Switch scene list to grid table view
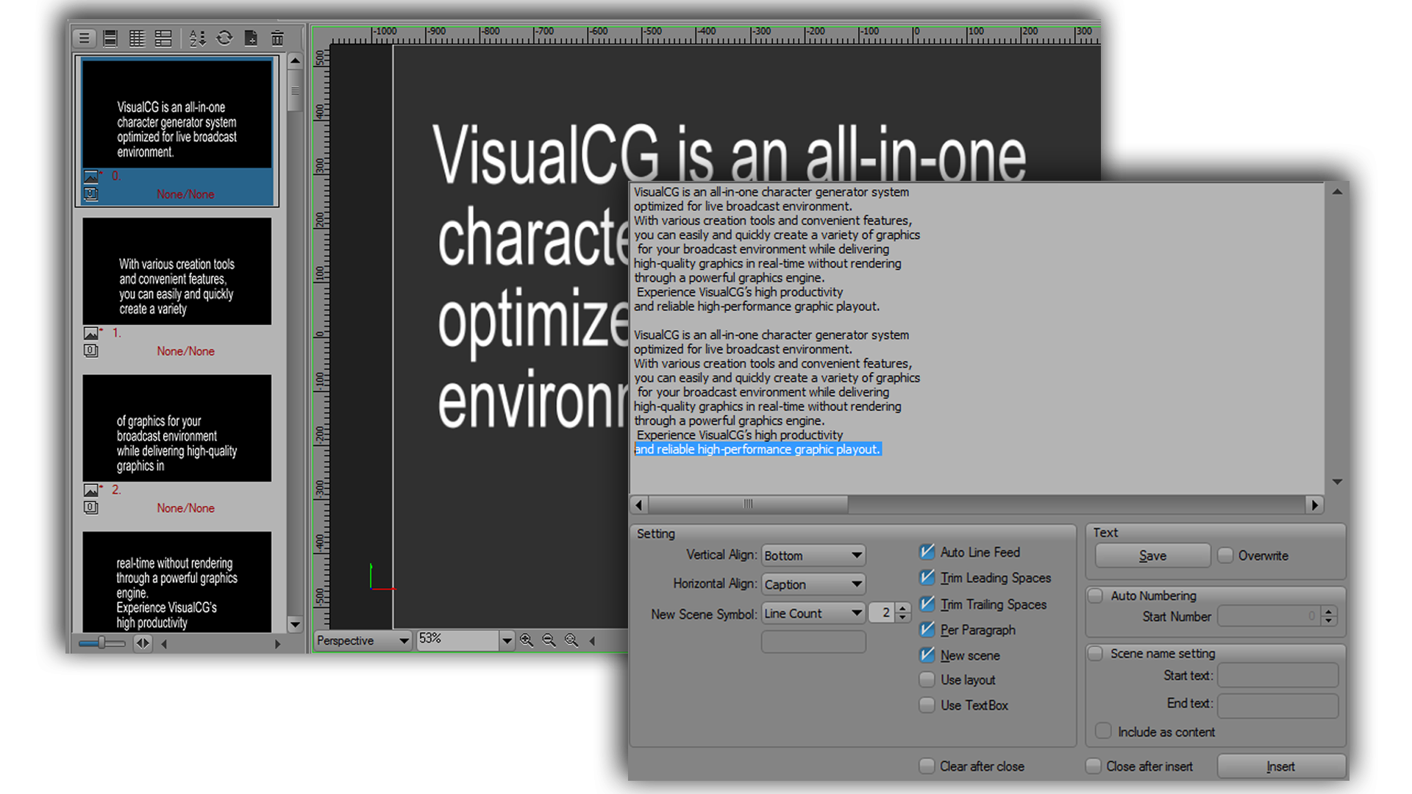This screenshot has width=1412, height=794. tap(137, 38)
